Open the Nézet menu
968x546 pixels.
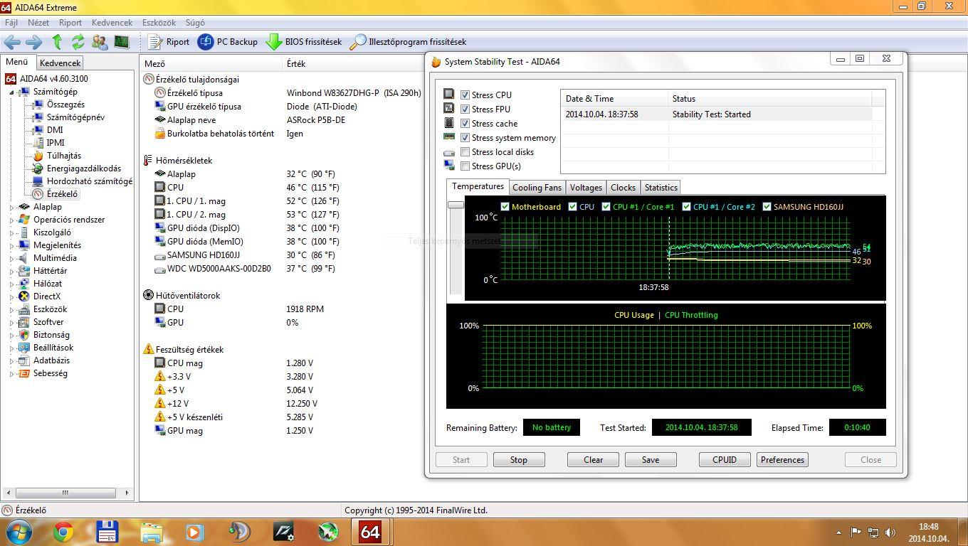(38, 23)
